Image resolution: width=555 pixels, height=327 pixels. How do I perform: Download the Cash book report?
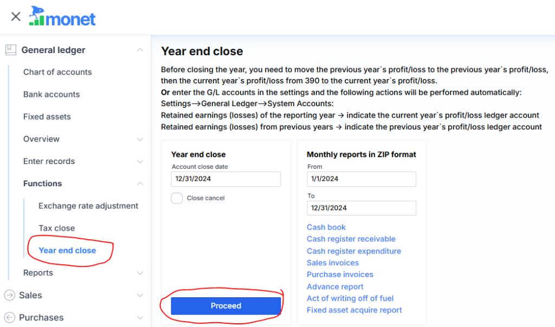point(326,227)
